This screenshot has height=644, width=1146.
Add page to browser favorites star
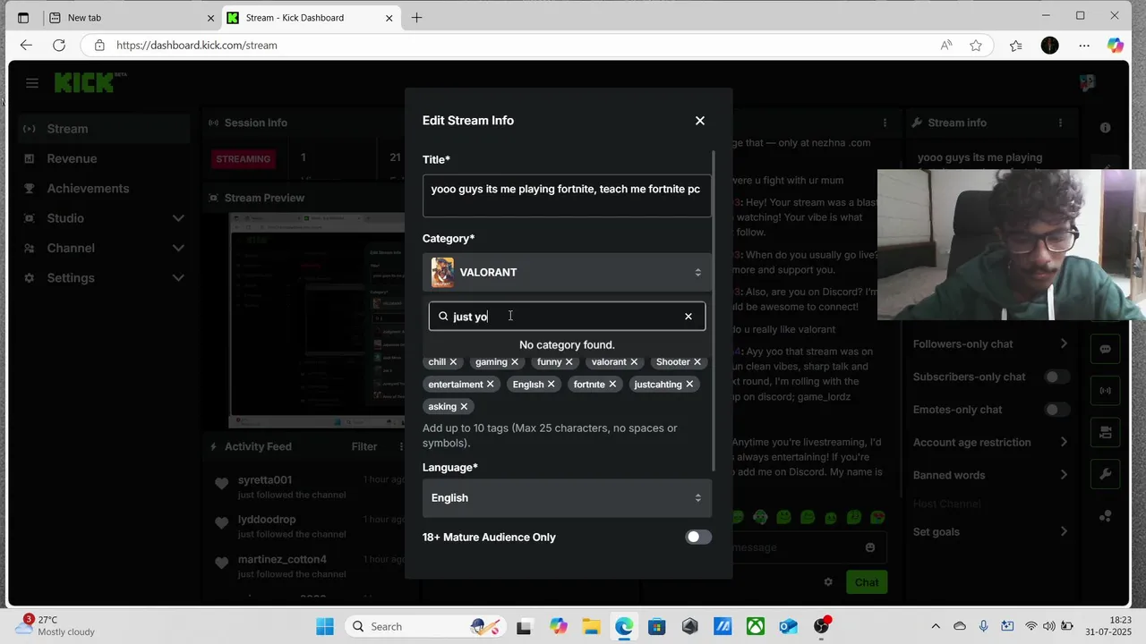tap(976, 45)
